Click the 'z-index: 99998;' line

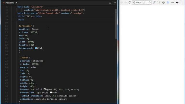[x=29, y=32]
